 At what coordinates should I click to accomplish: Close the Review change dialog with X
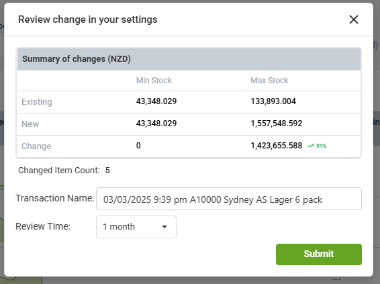(x=354, y=19)
